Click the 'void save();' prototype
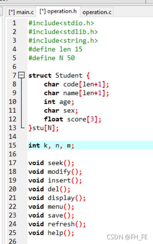This screenshot has height=244, width=153. [51, 215]
